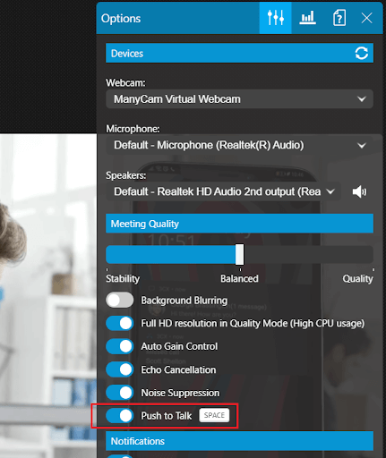Click the SPACE hotkey button

click(214, 415)
